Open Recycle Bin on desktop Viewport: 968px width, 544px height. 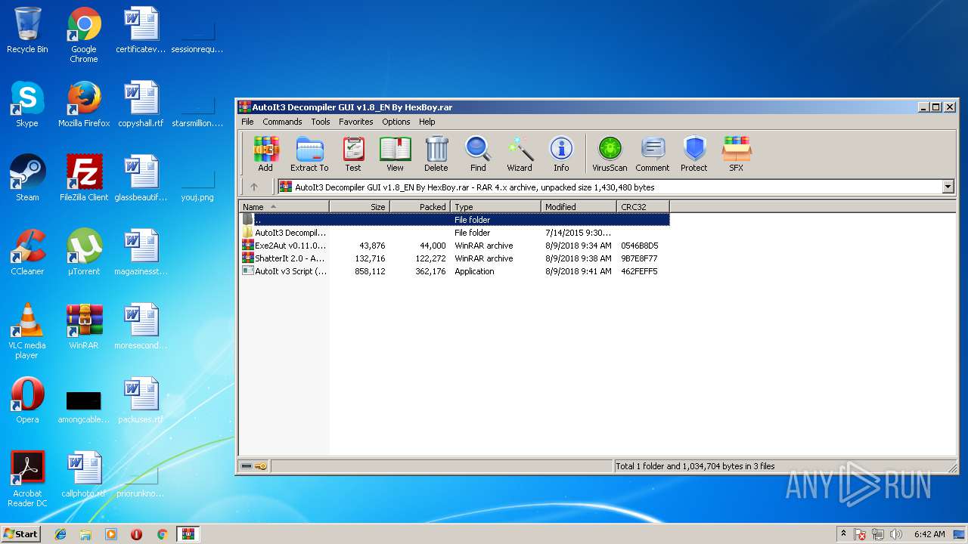pyautogui.click(x=27, y=30)
